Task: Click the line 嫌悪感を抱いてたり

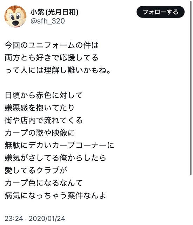Action: tap(40, 108)
